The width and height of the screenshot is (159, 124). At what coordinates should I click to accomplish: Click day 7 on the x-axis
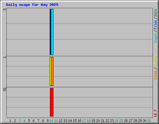[38, 121]
